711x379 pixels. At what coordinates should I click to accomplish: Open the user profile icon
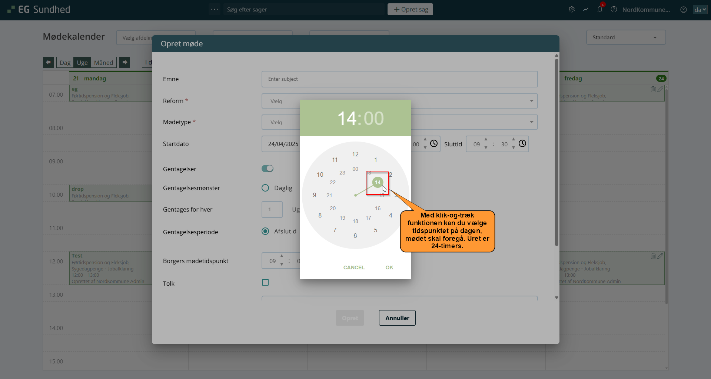[x=684, y=10]
